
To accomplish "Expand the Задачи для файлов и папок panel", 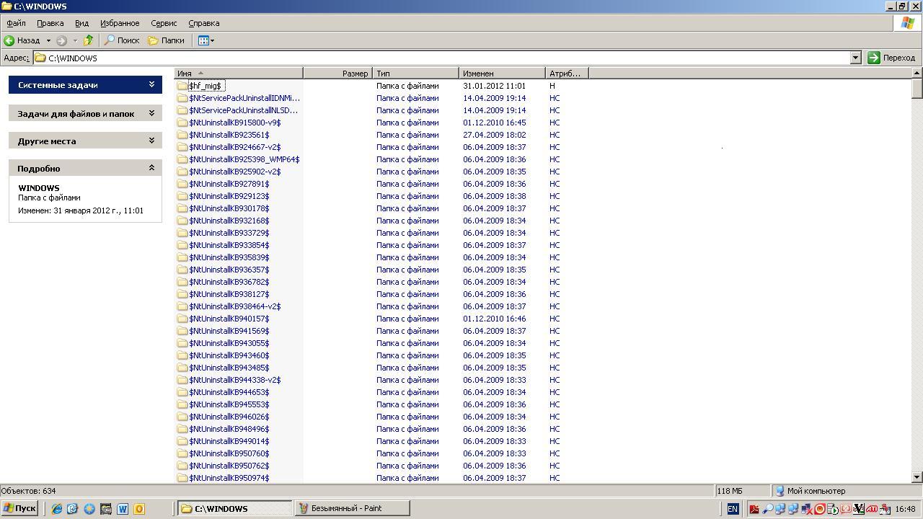I will (85, 114).
